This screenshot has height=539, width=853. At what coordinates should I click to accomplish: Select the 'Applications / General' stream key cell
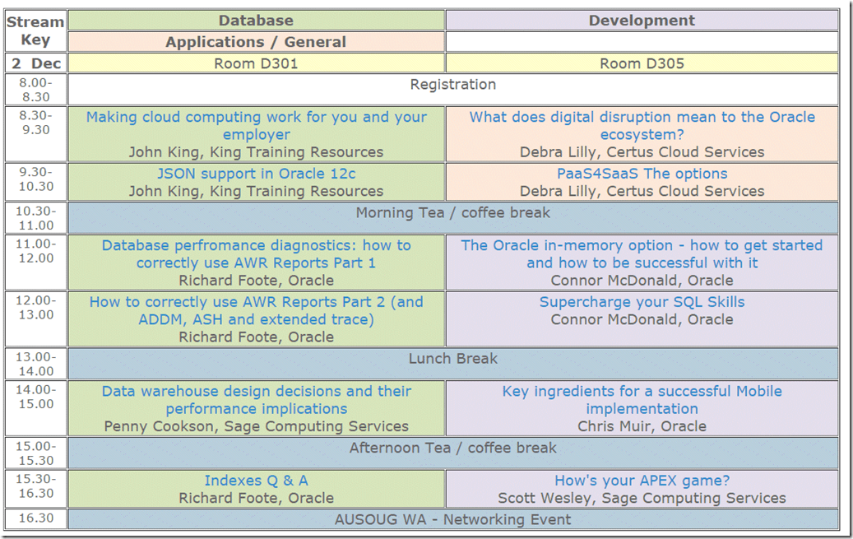(x=257, y=42)
